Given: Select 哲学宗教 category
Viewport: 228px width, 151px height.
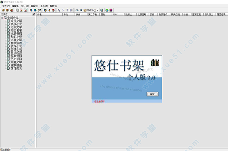Looking at the screenshot, I should pyautogui.click(x=16, y=43).
